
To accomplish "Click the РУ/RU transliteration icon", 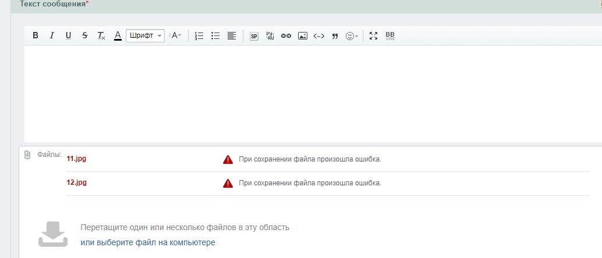I will [x=270, y=35].
